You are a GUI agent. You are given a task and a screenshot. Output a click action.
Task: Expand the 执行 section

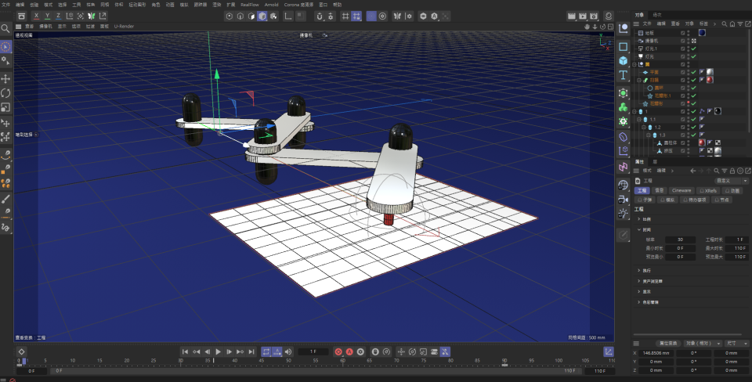click(x=641, y=270)
